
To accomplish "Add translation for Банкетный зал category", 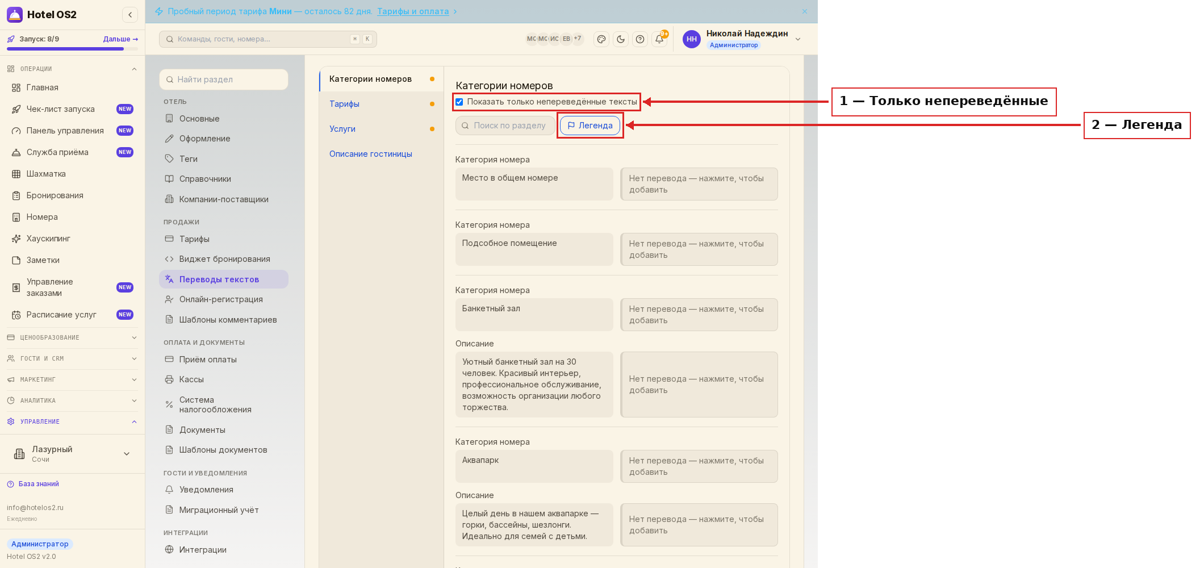I will 699,315.
